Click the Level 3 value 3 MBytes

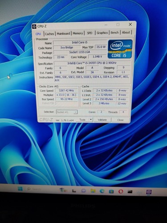coord(104,103)
